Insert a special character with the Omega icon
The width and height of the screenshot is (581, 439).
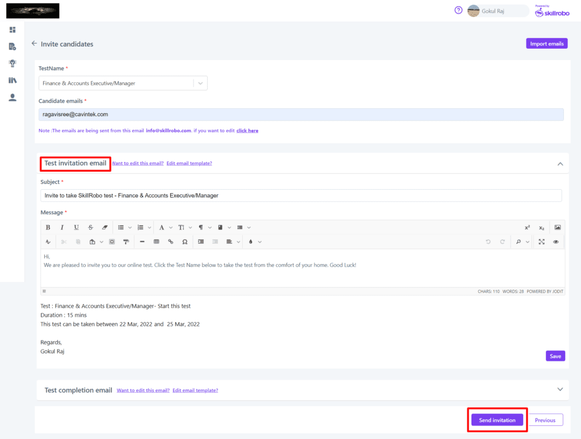click(x=185, y=242)
